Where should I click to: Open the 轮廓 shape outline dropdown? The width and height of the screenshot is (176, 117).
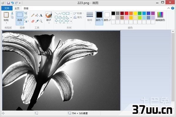coord(79,13)
